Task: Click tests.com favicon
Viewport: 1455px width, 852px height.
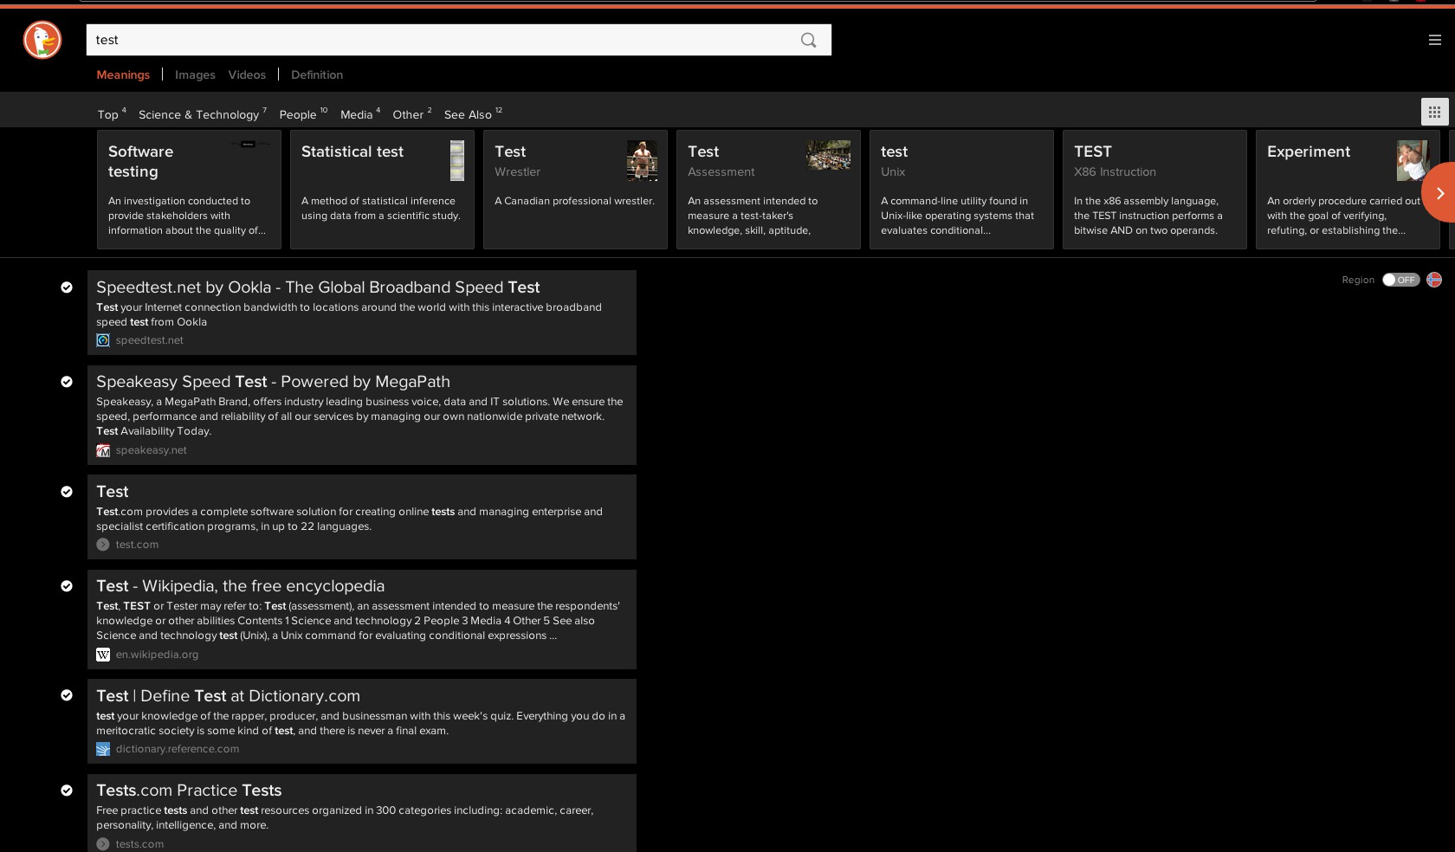Action: coord(103,844)
